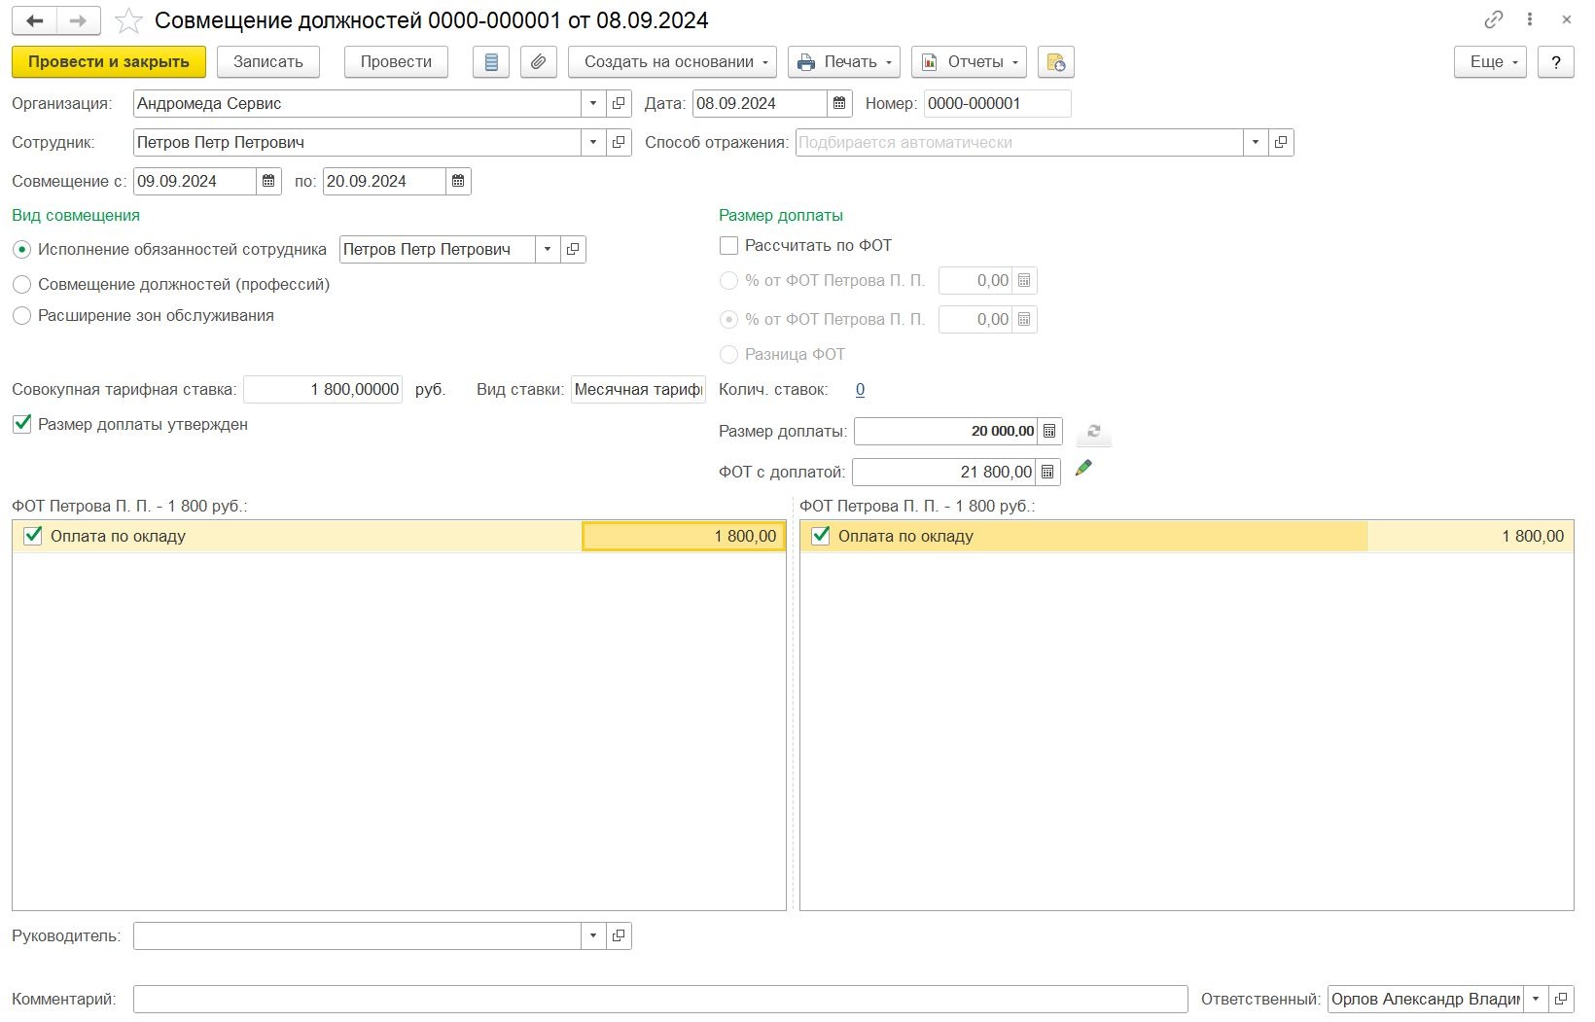Image resolution: width=1595 pixels, height=1022 pixels.
Task: Click into the Комментарий text field
Action: point(659,999)
